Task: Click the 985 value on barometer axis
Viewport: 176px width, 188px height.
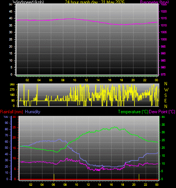Action: [163, 60]
